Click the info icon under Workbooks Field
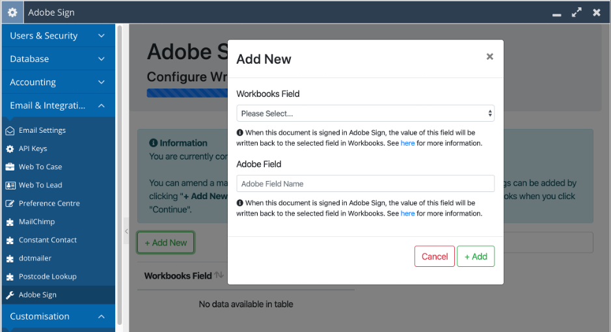The image size is (611, 332). coord(239,133)
